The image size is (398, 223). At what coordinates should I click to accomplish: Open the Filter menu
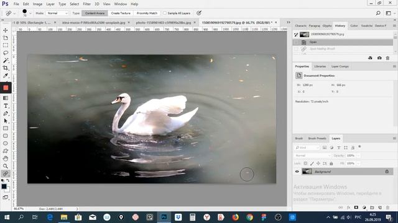[86, 4]
